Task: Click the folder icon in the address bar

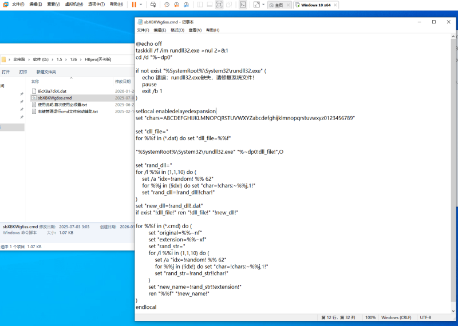Action: coord(4,59)
